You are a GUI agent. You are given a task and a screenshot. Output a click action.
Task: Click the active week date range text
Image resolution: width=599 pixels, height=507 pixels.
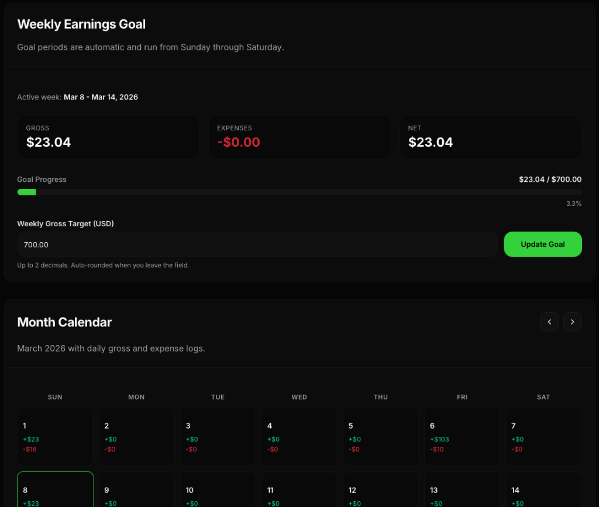pyautogui.click(x=101, y=97)
